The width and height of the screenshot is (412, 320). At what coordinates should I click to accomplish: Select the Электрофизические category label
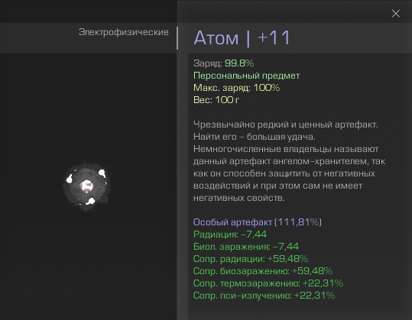click(124, 32)
